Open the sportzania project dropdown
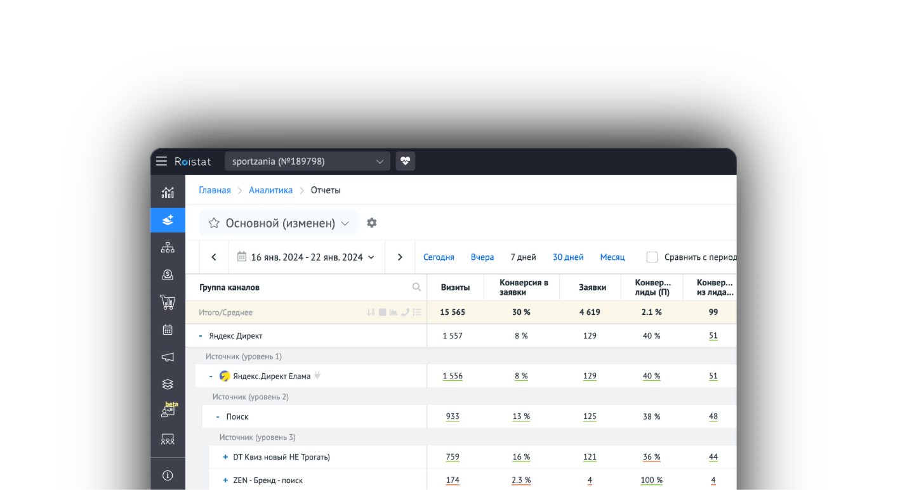Screen dimensions: 914x490 pyautogui.click(x=307, y=161)
